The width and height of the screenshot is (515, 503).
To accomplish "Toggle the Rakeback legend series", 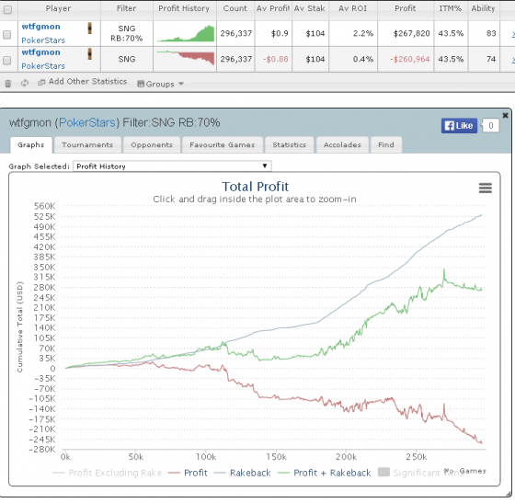I will [x=243, y=473].
